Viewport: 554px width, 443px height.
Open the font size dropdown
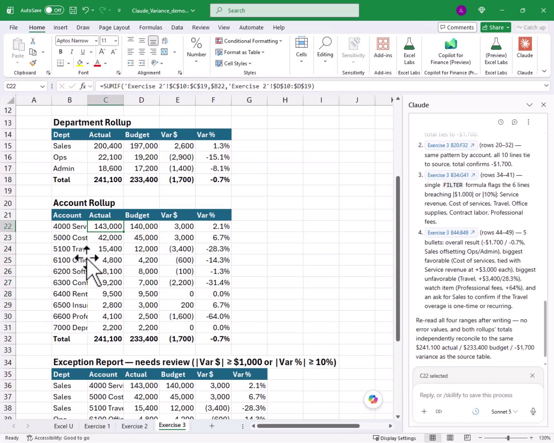click(x=116, y=41)
